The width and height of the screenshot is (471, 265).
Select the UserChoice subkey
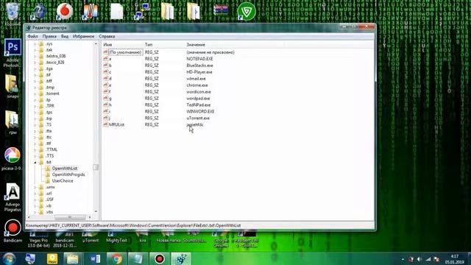coord(63,181)
